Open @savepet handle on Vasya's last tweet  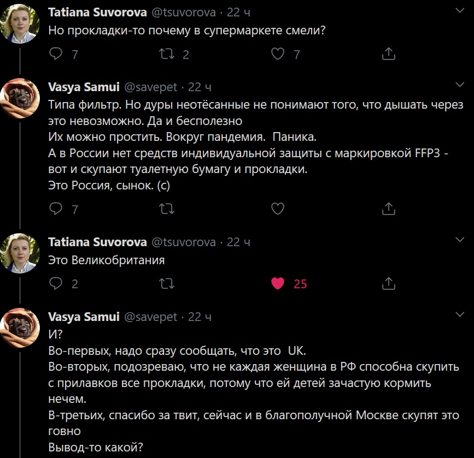(x=151, y=317)
